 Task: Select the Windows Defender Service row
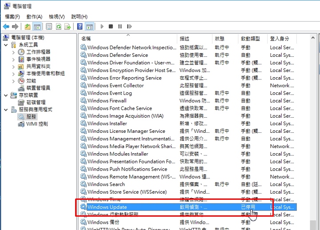pos(188,55)
